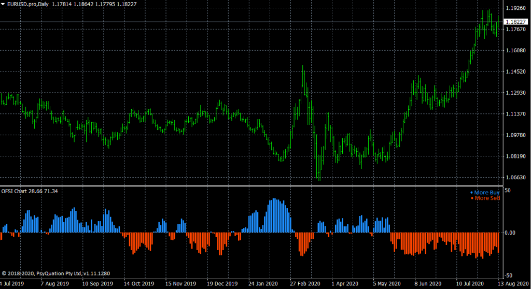Click the 13 Aug 2020 date label
This screenshot has height=289, width=531.
[513, 284]
